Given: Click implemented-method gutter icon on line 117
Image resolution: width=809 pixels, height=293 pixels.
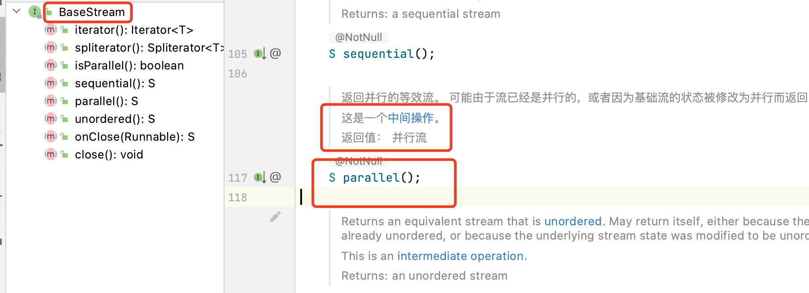Looking at the screenshot, I should tap(260, 178).
